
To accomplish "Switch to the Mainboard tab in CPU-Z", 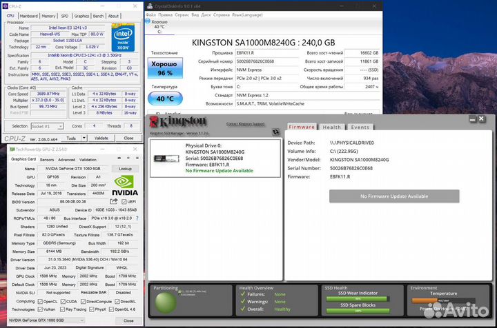I will (28, 16).
